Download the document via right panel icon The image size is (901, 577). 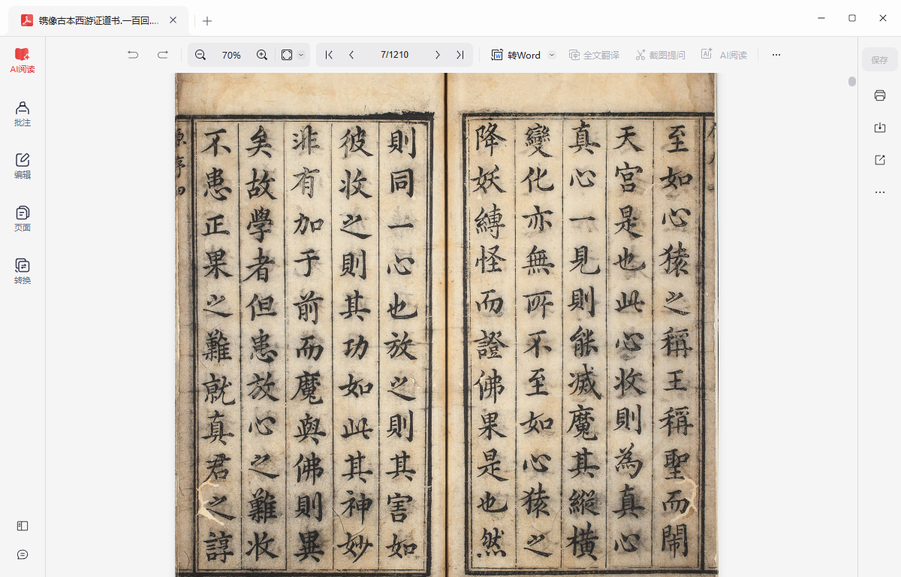coord(880,128)
